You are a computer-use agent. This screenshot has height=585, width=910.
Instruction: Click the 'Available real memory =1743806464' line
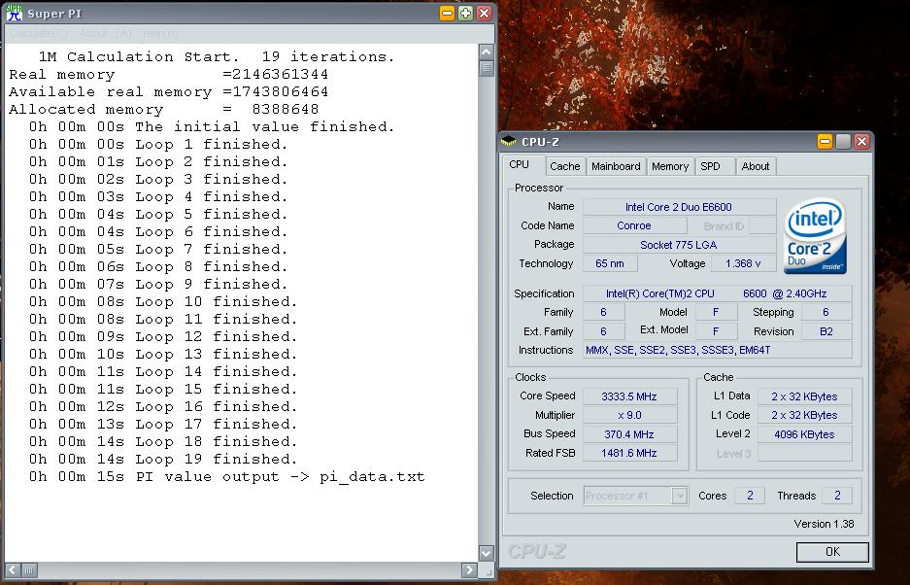[168, 91]
